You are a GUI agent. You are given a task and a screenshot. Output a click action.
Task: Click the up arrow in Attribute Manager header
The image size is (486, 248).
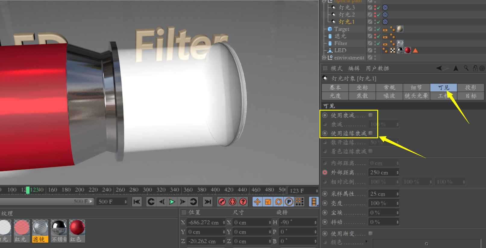point(456,68)
